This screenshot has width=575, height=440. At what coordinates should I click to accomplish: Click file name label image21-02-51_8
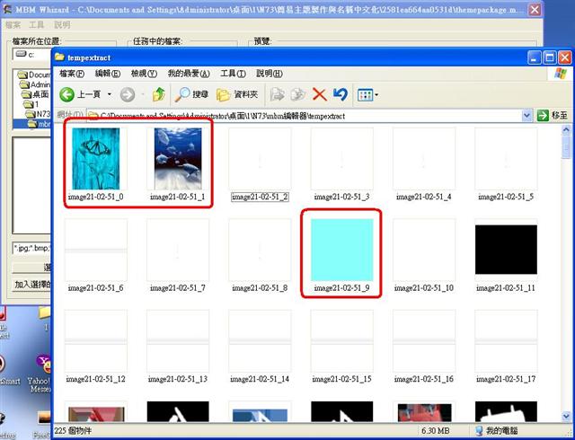260,288
